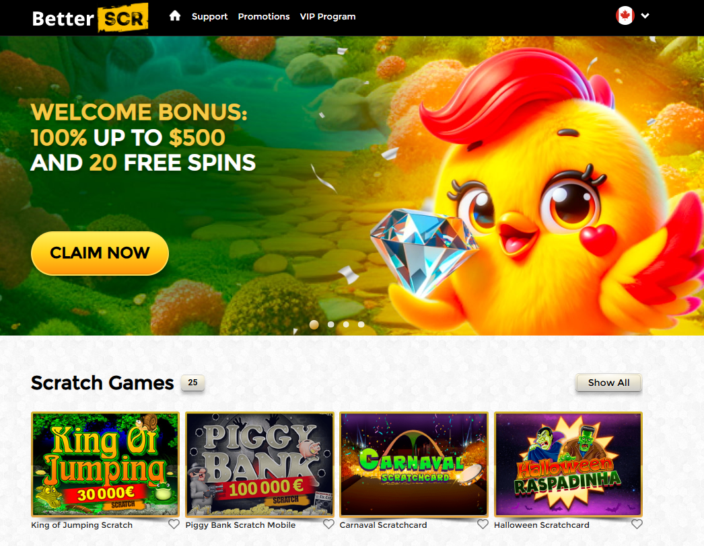This screenshot has height=546, width=704.
Task: Click the 25 games count badge
Action: (192, 383)
